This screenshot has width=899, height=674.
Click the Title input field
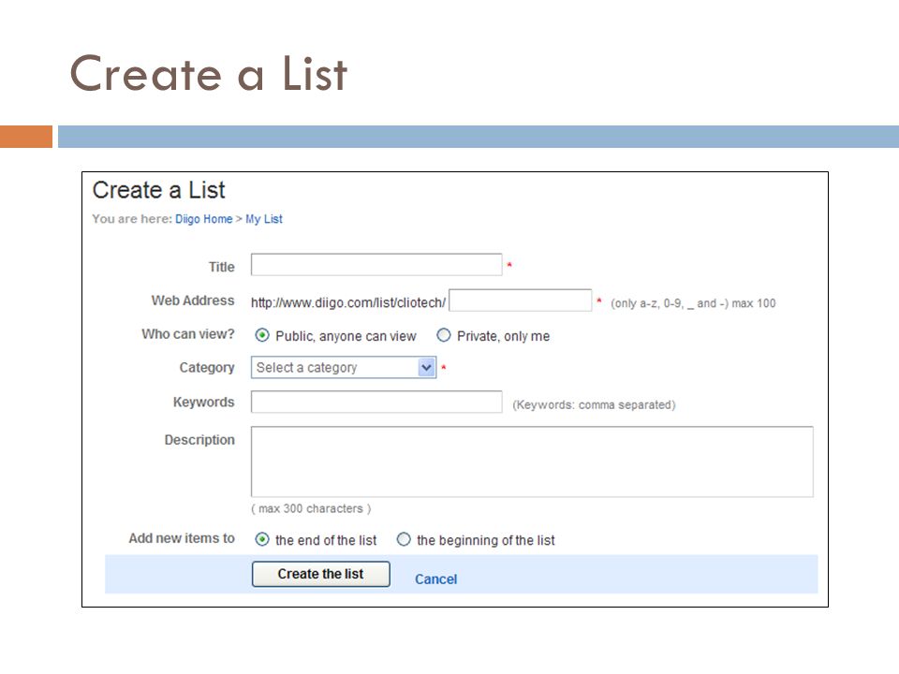click(x=376, y=265)
